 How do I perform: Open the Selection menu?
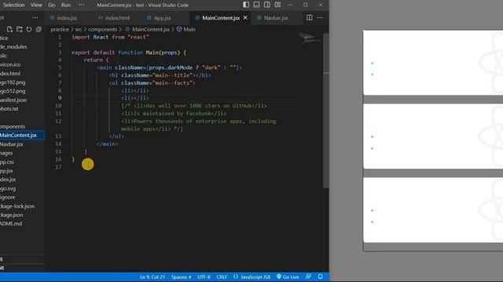(14, 5)
